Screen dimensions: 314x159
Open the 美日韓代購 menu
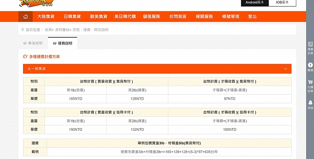125,17
